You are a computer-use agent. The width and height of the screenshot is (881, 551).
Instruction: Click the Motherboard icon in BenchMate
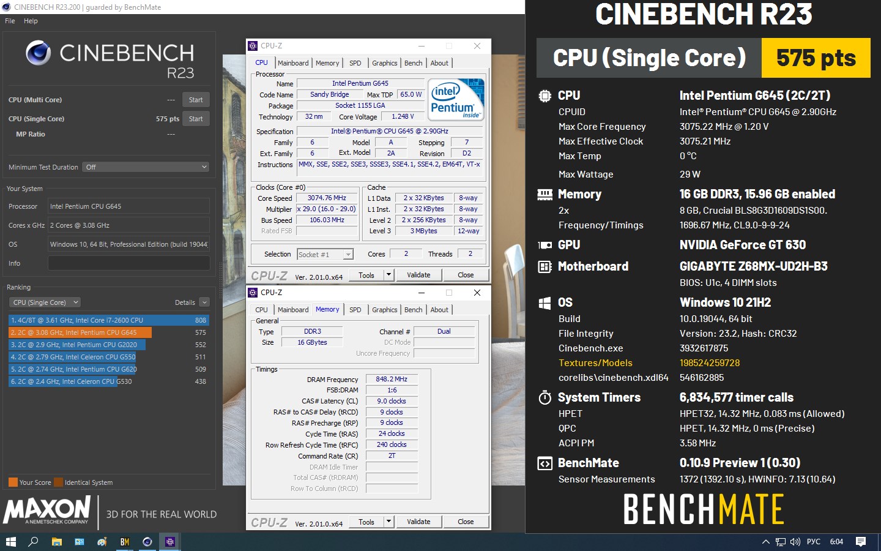[x=545, y=266]
